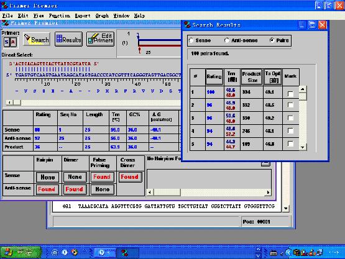Click the hairpin pane left scroll arrow
This screenshot has width=345, height=259.
[150, 193]
